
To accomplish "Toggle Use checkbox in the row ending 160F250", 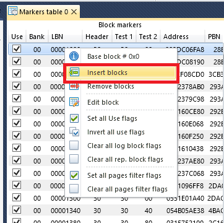I will pos(17,136).
